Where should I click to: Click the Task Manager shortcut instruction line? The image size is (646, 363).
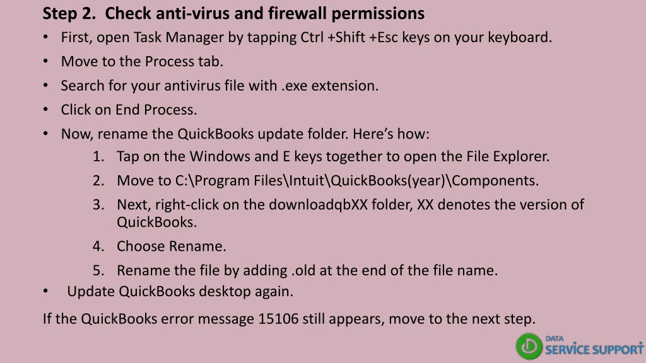point(306,37)
